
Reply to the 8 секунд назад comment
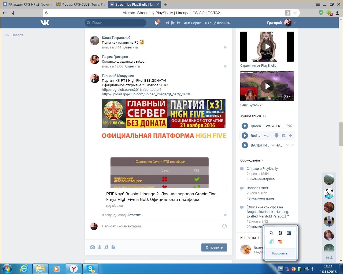(135, 215)
